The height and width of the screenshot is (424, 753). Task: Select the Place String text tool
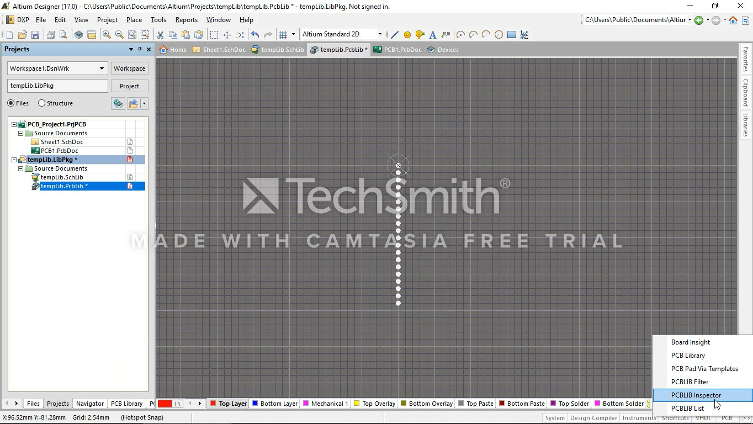(433, 35)
